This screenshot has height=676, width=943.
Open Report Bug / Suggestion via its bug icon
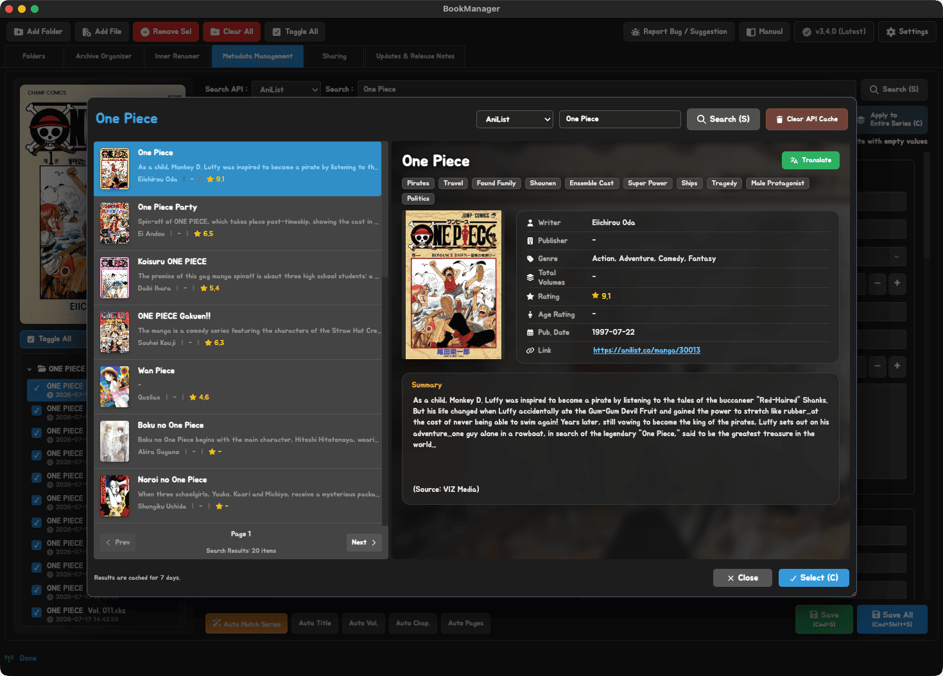[x=636, y=32]
